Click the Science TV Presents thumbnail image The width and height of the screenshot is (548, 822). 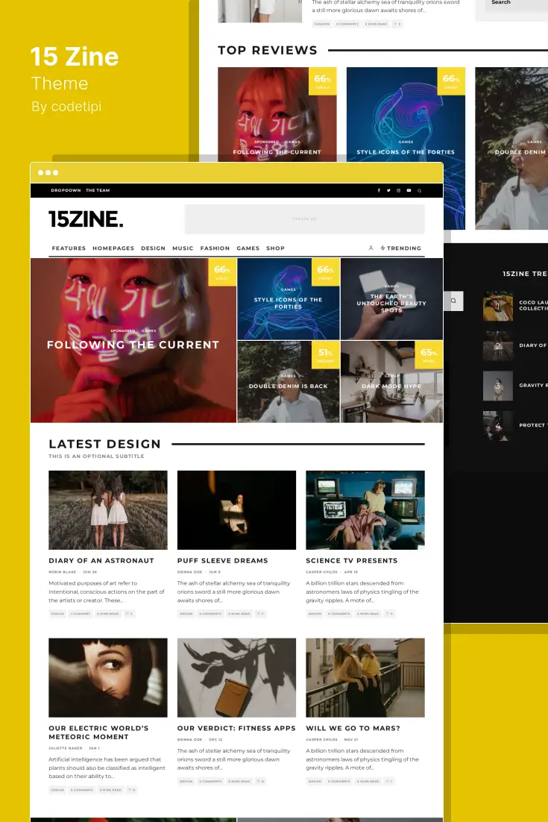pyautogui.click(x=365, y=510)
